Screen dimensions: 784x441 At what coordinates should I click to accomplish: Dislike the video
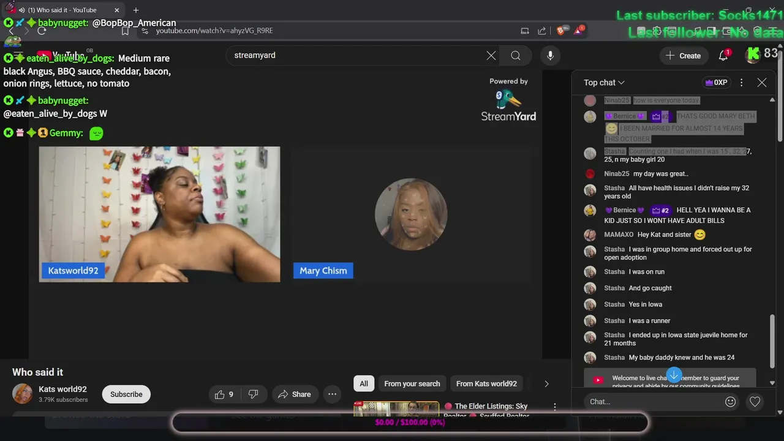pyautogui.click(x=254, y=394)
